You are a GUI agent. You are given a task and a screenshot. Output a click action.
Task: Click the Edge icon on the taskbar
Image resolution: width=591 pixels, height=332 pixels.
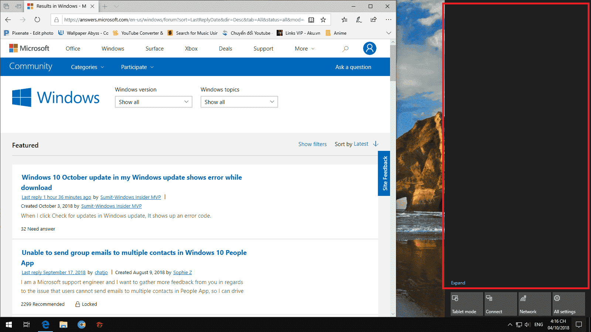point(45,325)
